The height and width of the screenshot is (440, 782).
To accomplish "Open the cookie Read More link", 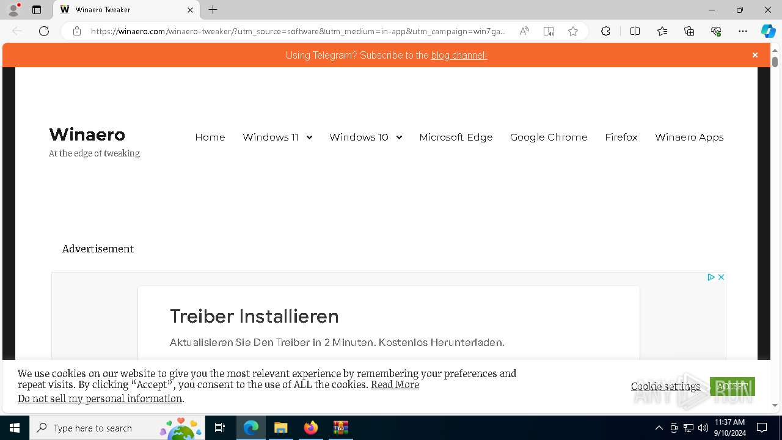I will [395, 384].
